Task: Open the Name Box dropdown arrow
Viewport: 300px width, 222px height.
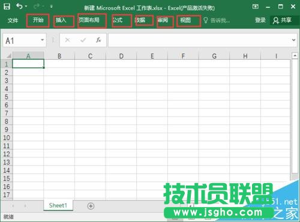Action: 43,40
